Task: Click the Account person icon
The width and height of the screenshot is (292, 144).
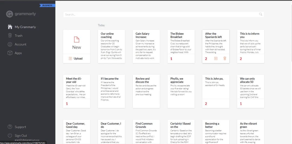Action: [10, 44]
